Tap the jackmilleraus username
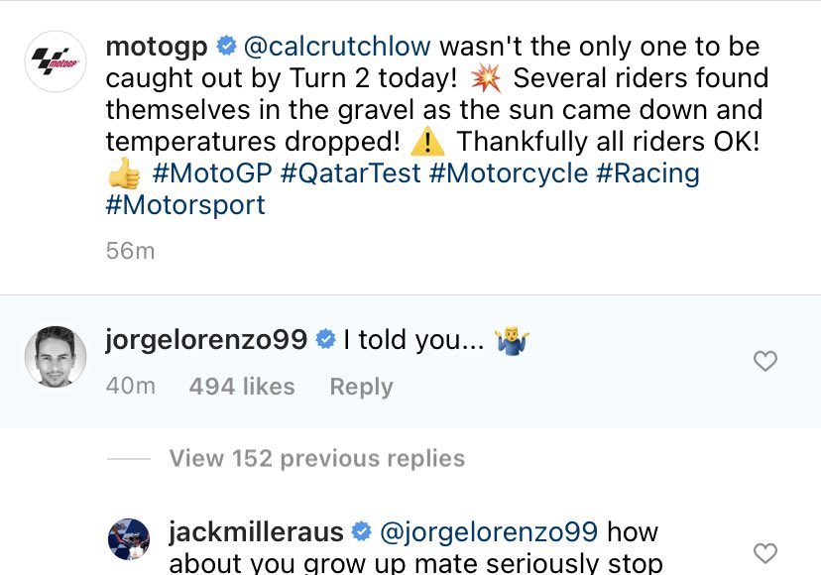This screenshot has width=821, height=575. tap(257, 532)
